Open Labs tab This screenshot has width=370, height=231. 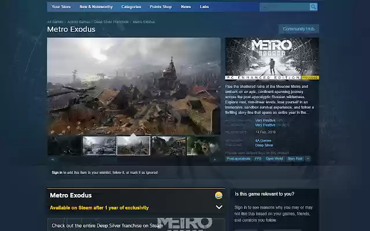204,7
